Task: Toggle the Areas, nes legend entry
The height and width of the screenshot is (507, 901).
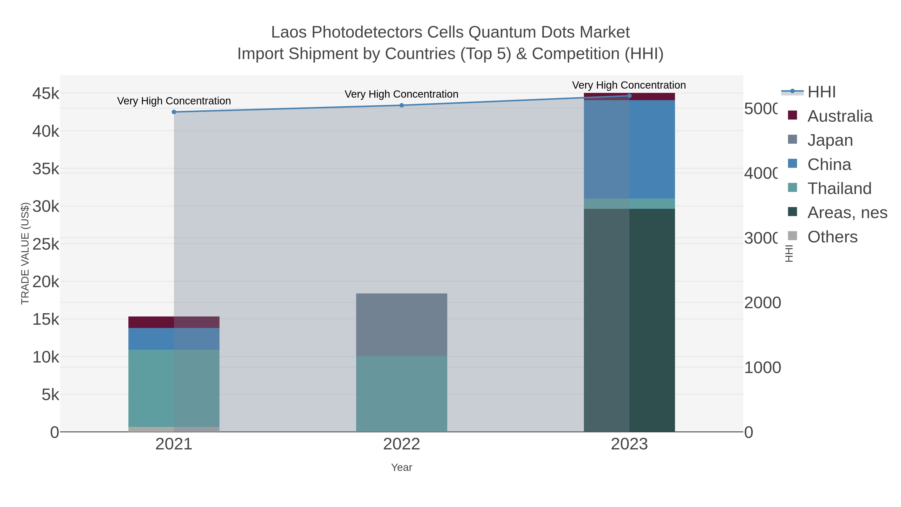Action: coord(837,213)
